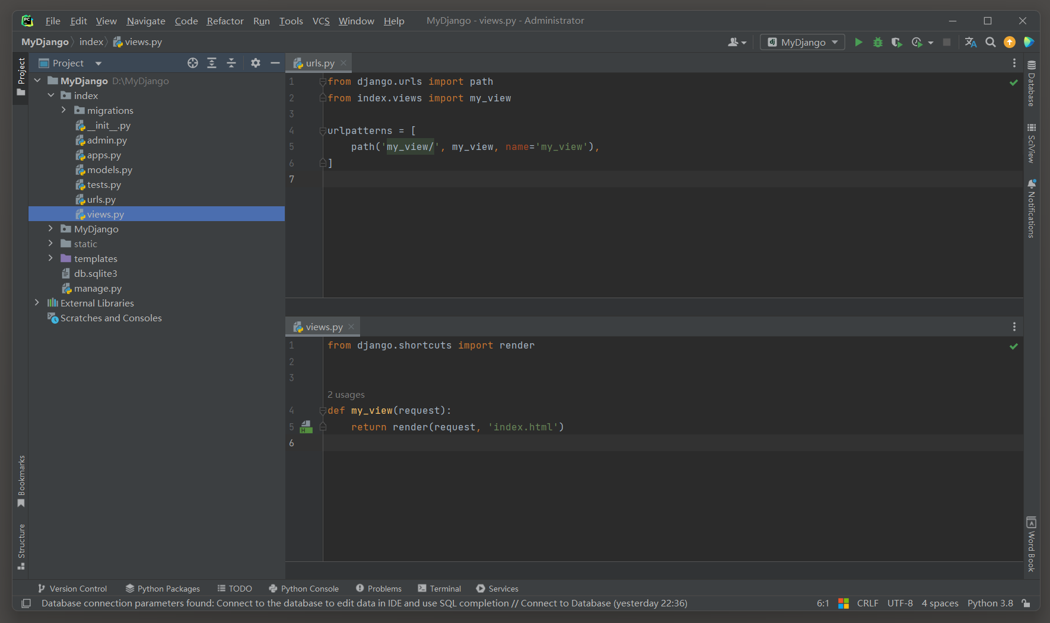Collapse the MyDjango root folder
This screenshot has height=623, width=1050.
pos(37,81)
